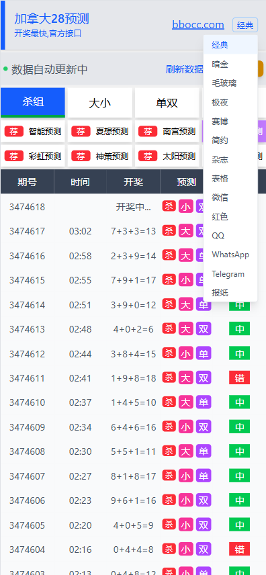Click the 双 tag in row 3474611
This screenshot has width=266, height=575.
[x=204, y=378]
